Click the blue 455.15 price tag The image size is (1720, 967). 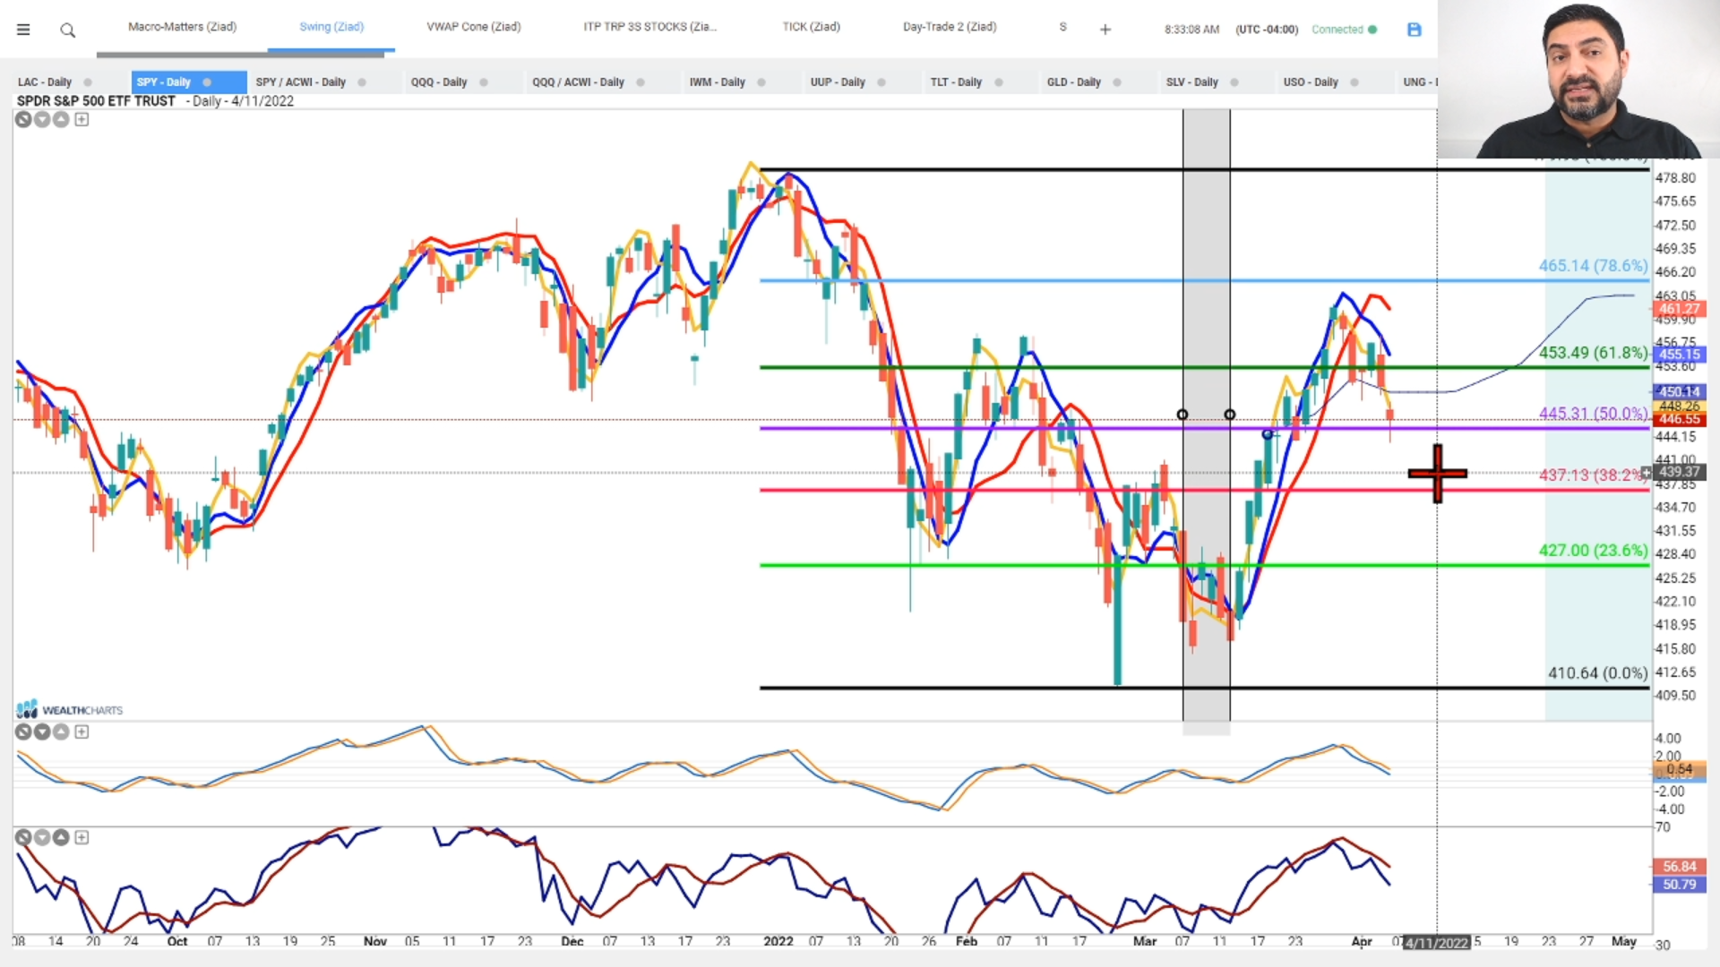click(x=1679, y=355)
